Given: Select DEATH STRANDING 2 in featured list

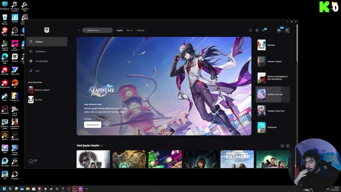Looking at the screenshot, I should pyautogui.click(x=273, y=78).
